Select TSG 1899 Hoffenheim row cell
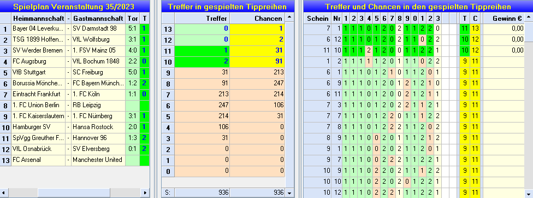The image size is (533, 198). coord(38,40)
